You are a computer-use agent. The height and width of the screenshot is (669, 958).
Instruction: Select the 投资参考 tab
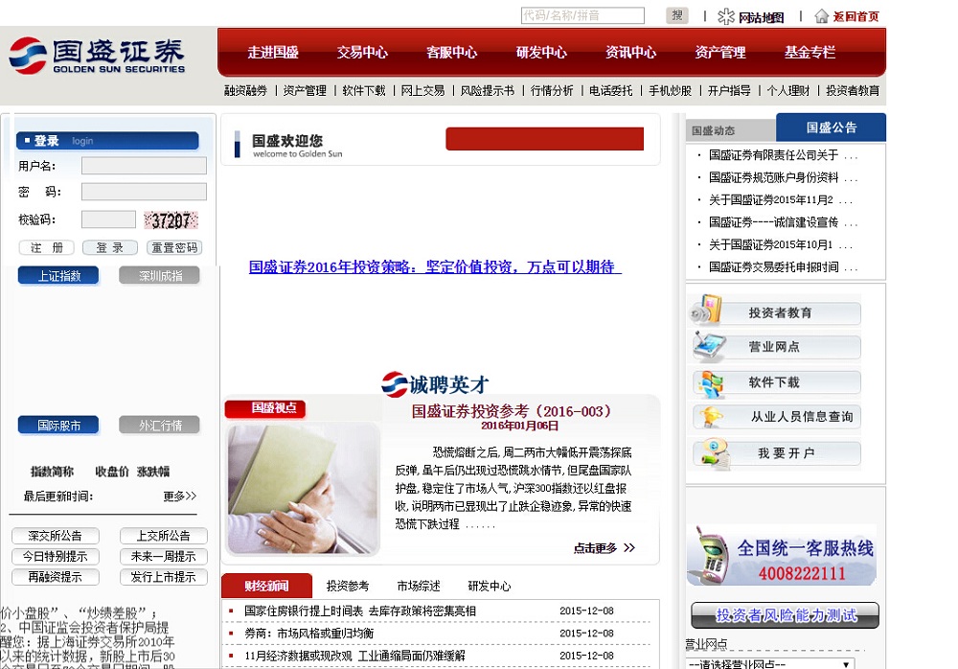348,586
